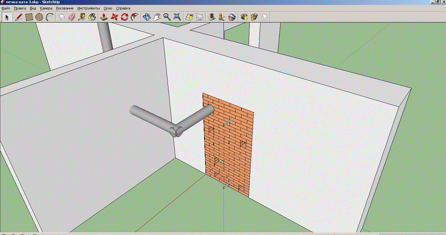The height and width of the screenshot is (235, 446).
Task: Activate the Rotate tool
Action: (x=124, y=17)
